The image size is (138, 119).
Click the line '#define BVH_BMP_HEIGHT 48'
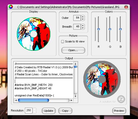point(33,88)
